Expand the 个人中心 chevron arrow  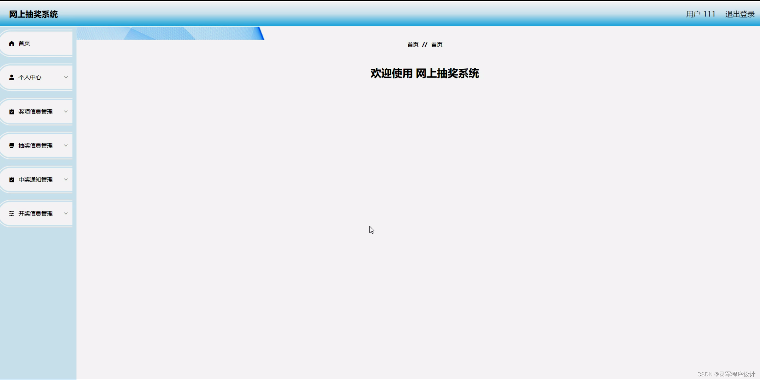tap(66, 77)
